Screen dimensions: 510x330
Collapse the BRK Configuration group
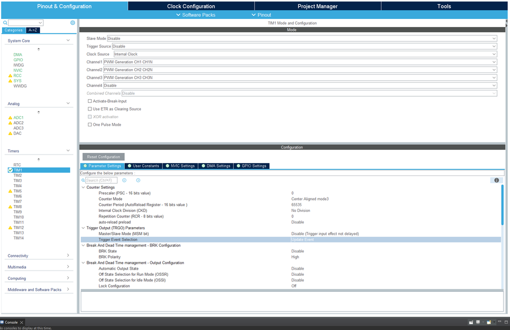pyautogui.click(x=83, y=245)
